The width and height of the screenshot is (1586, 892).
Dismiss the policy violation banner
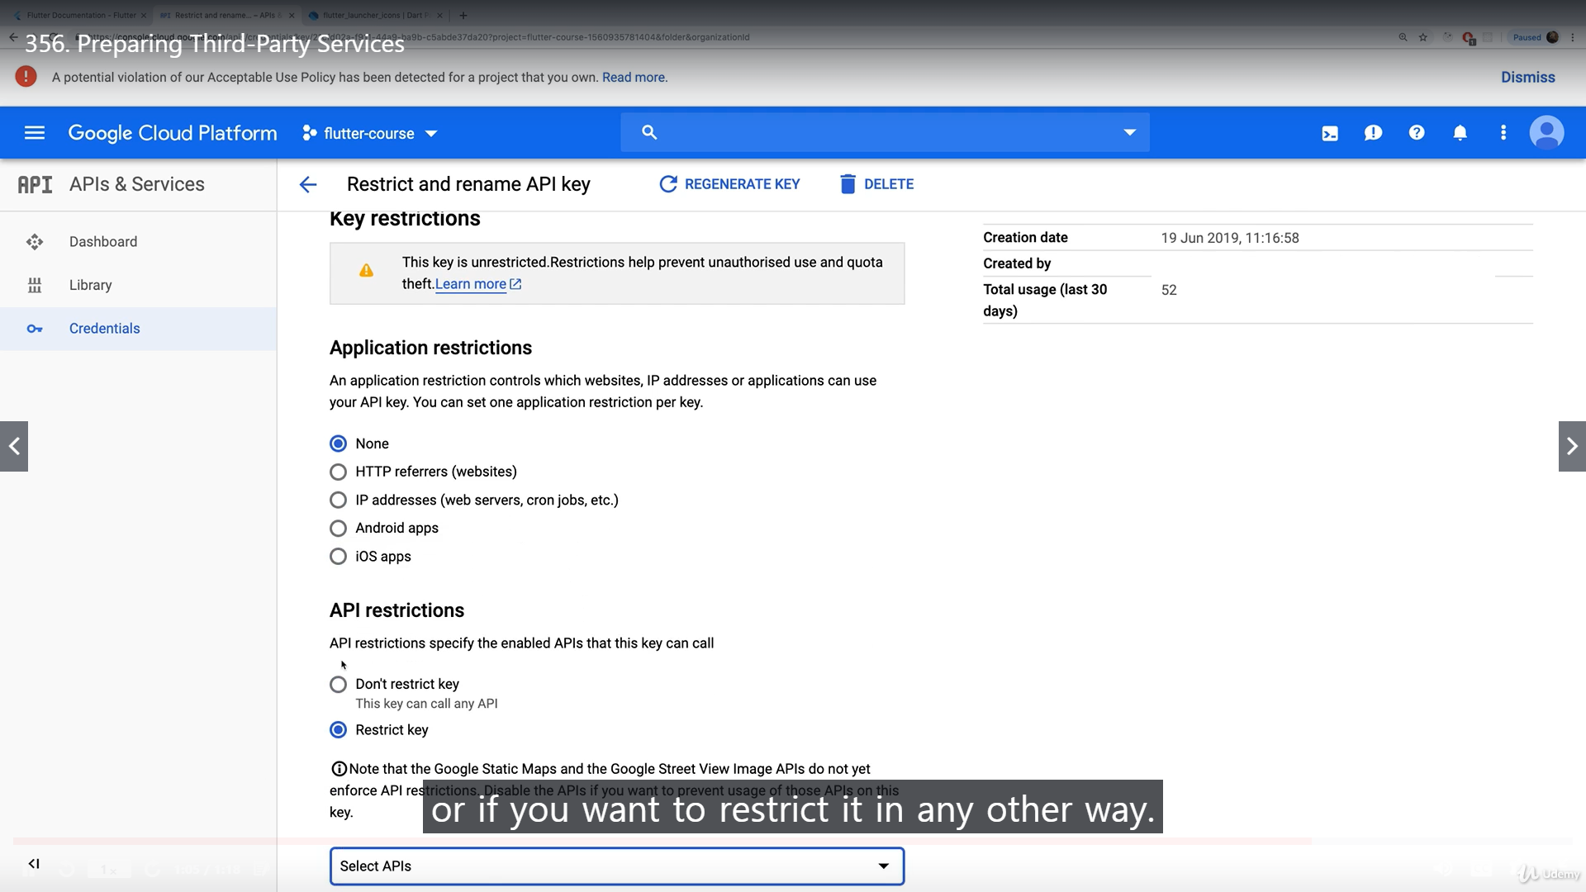pyautogui.click(x=1527, y=77)
